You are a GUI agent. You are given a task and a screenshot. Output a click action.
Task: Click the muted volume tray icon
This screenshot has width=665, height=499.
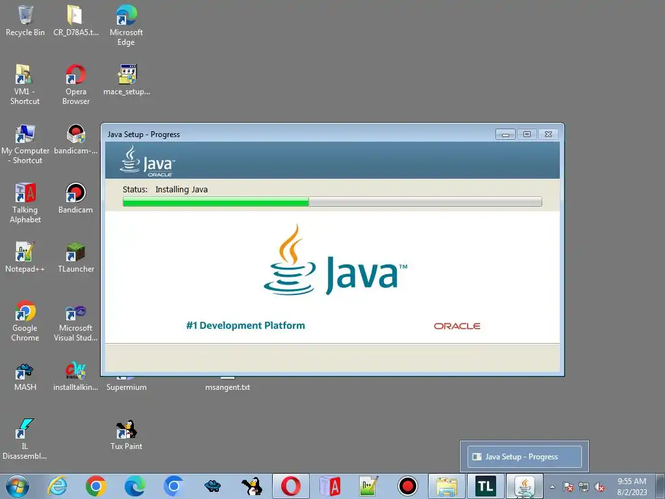tap(599, 487)
